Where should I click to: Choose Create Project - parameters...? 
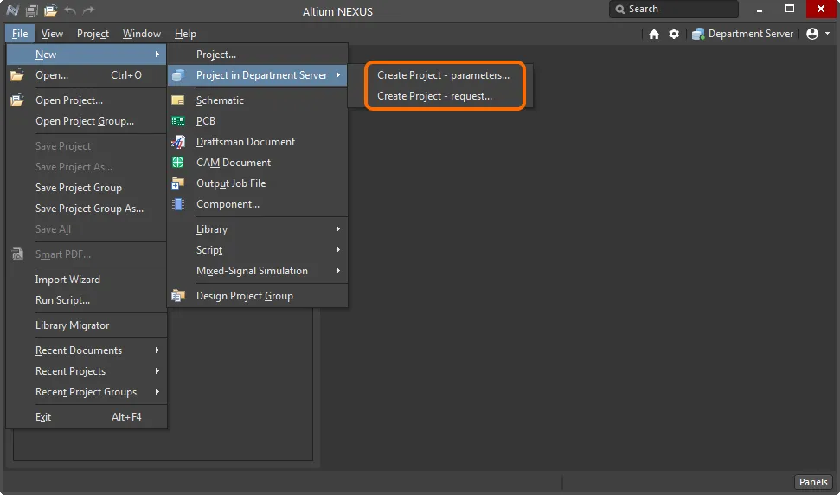[x=444, y=75]
